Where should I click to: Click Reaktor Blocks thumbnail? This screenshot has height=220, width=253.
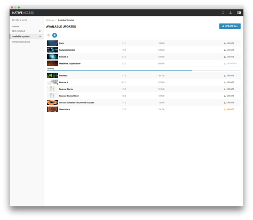(x=52, y=89)
